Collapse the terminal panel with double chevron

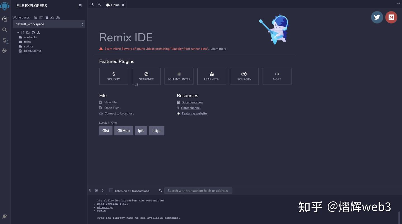90,190
